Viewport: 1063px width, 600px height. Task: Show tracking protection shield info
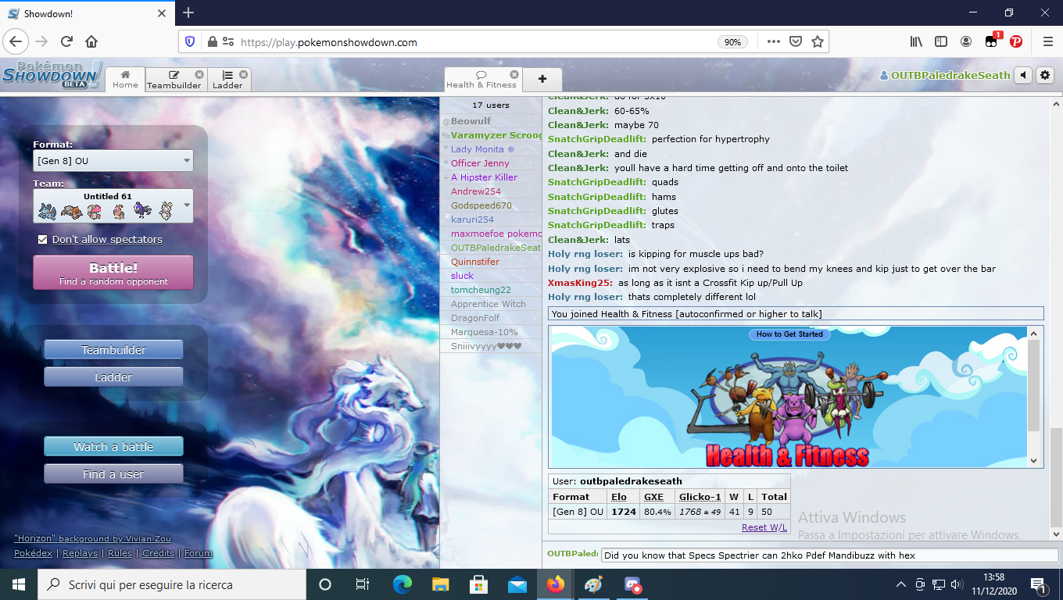point(191,41)
